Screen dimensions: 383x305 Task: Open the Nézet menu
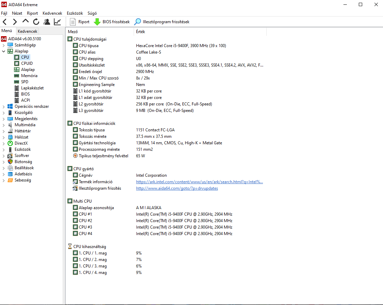(x=17, y=13)
